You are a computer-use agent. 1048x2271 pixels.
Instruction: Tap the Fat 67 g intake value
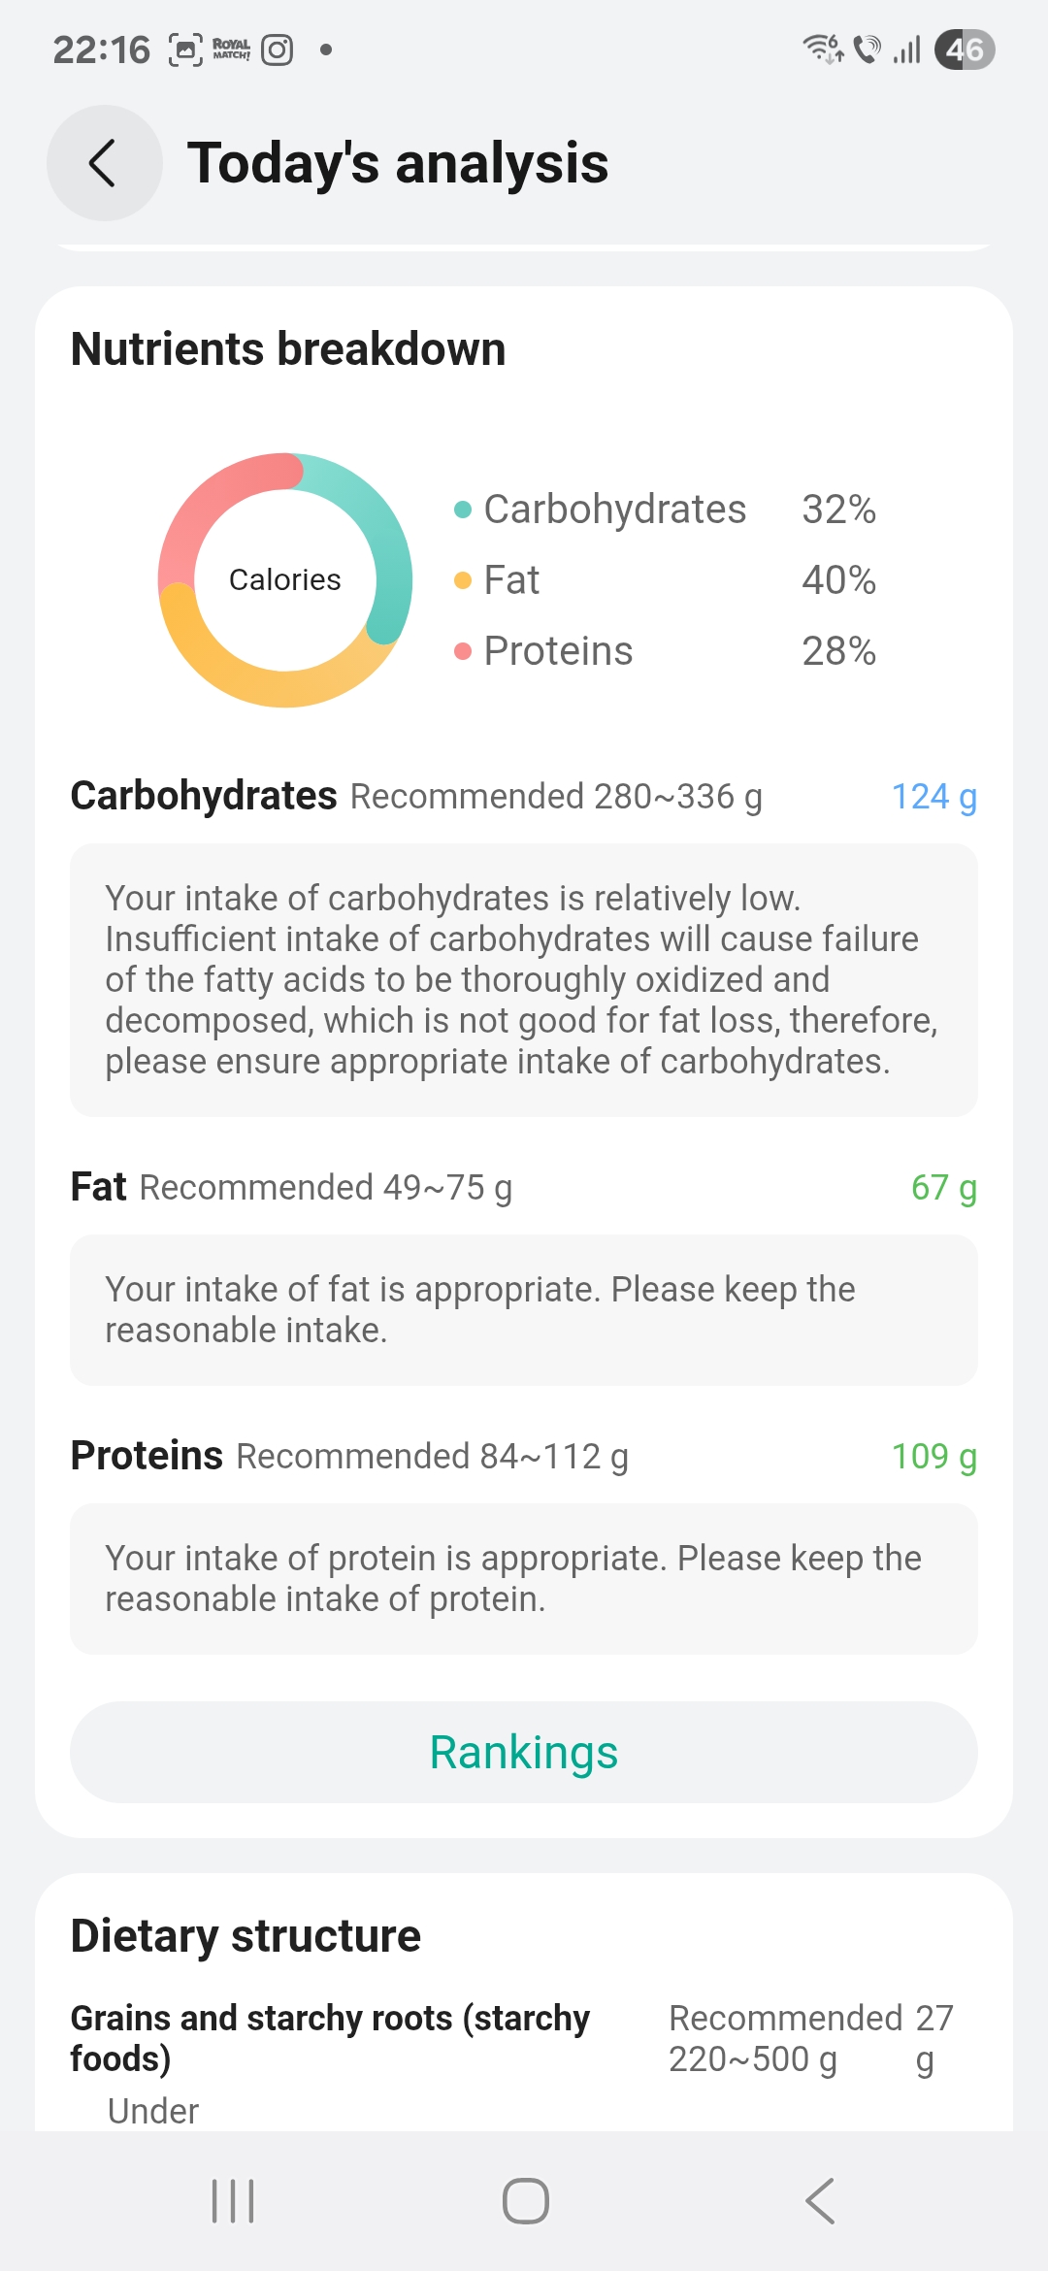click(943, 1188)
